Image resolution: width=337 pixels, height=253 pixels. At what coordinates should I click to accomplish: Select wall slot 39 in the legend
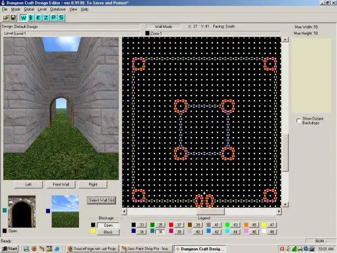tap(198, 225)
